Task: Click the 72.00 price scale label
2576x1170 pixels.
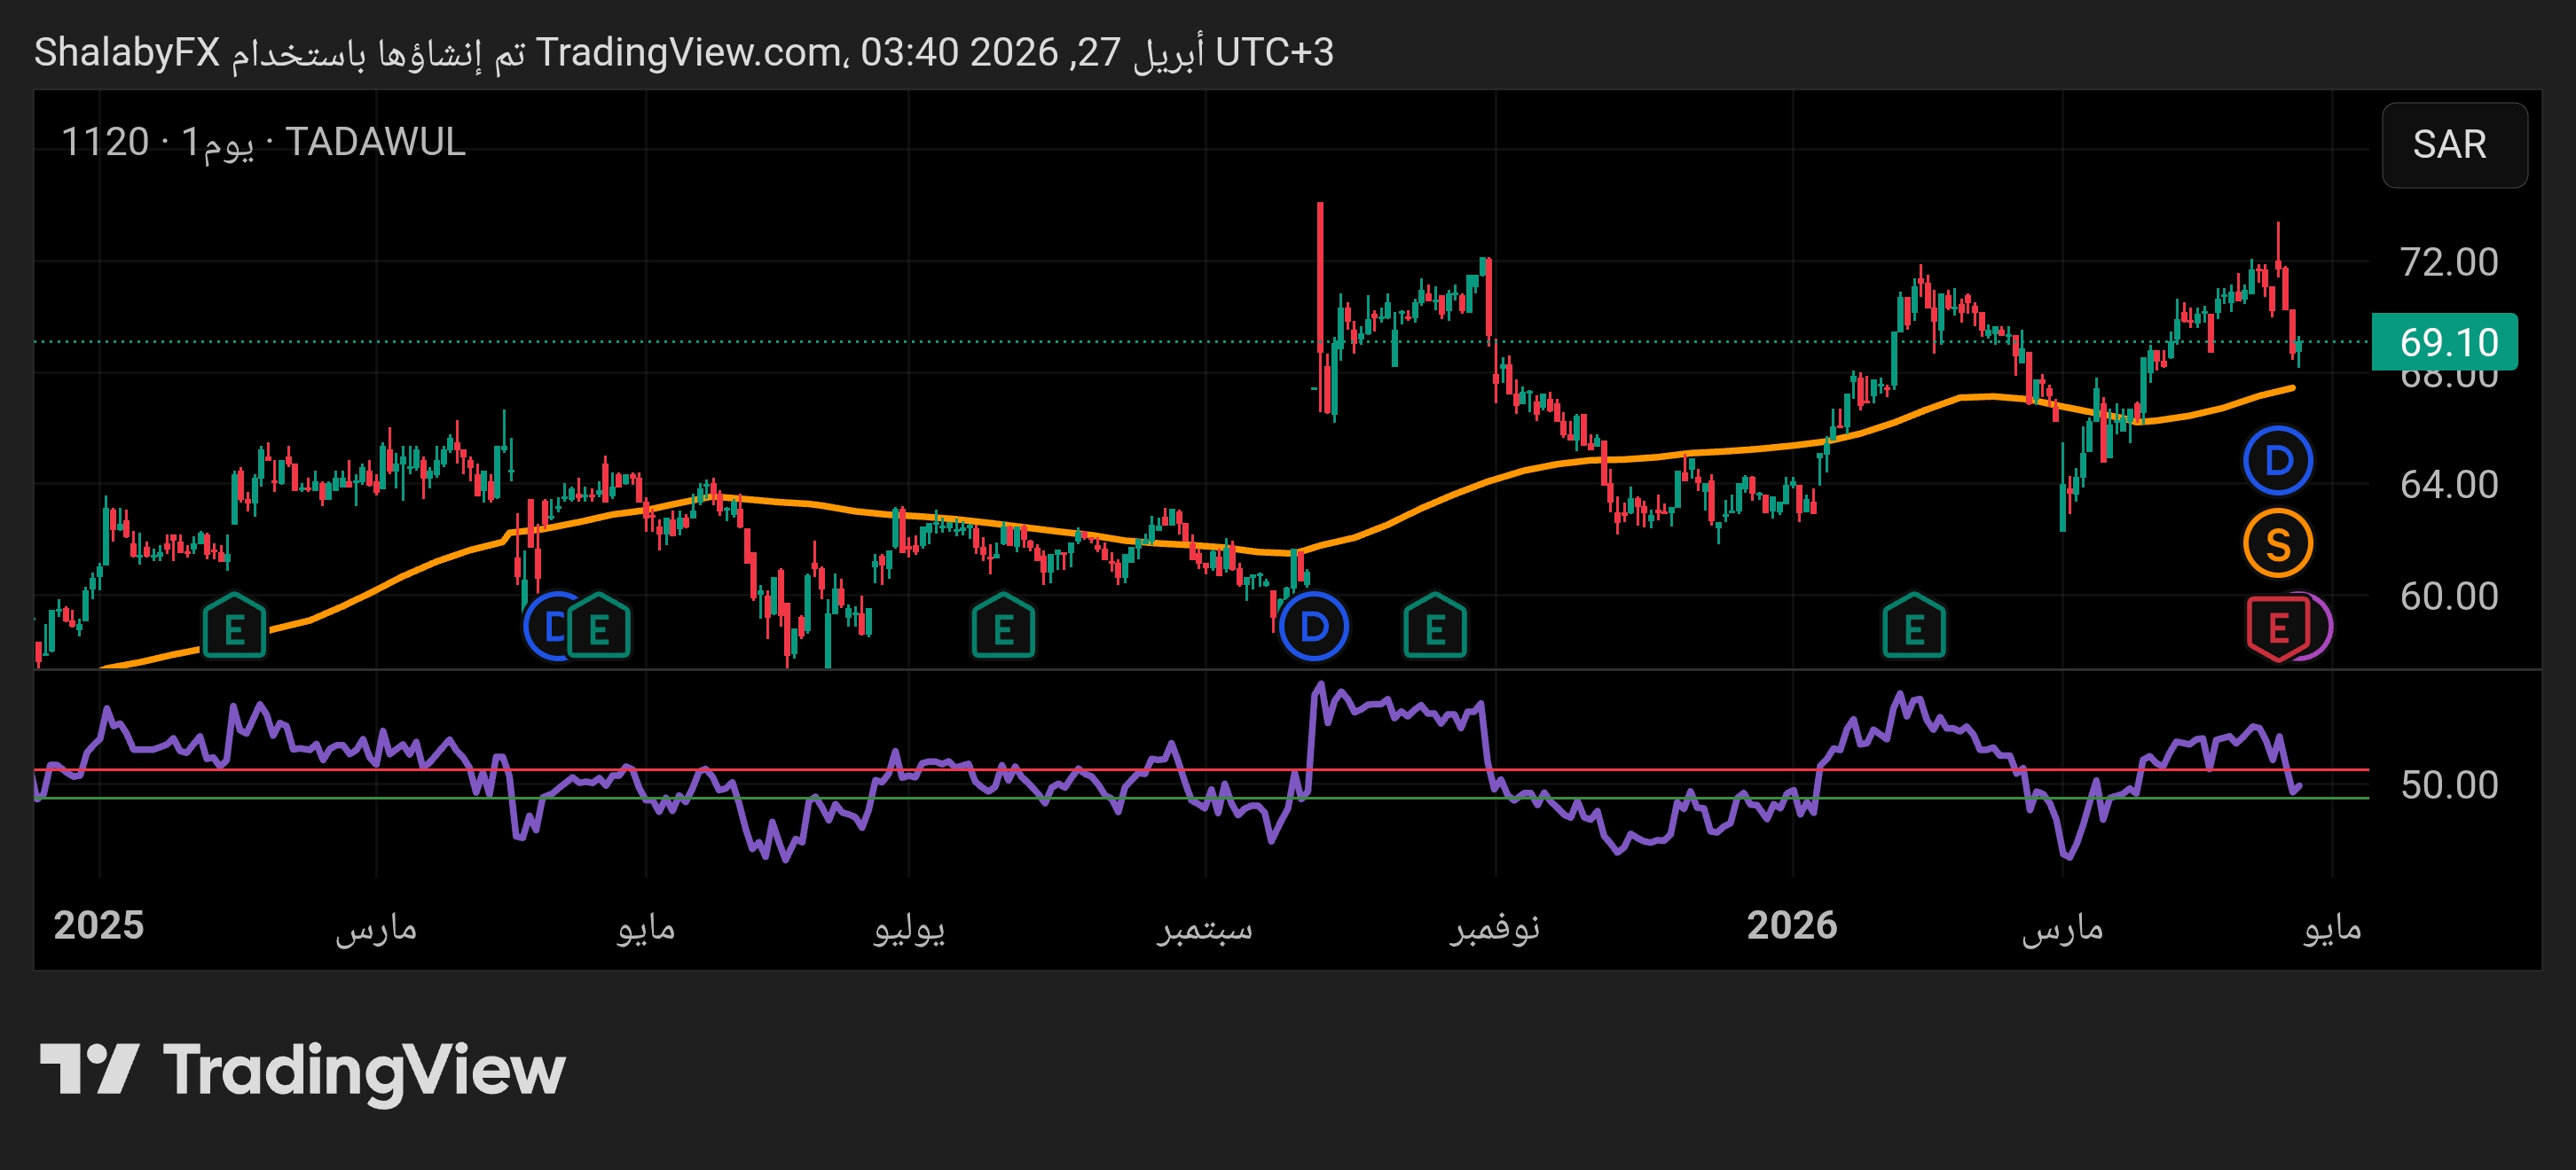Action: [x=2448, y=261]
